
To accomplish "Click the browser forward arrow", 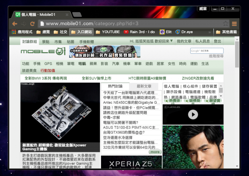I will click(x=24, y=24).
